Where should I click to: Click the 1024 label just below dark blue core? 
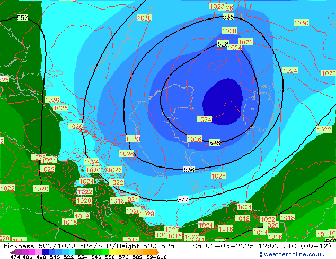click(204, 119)
